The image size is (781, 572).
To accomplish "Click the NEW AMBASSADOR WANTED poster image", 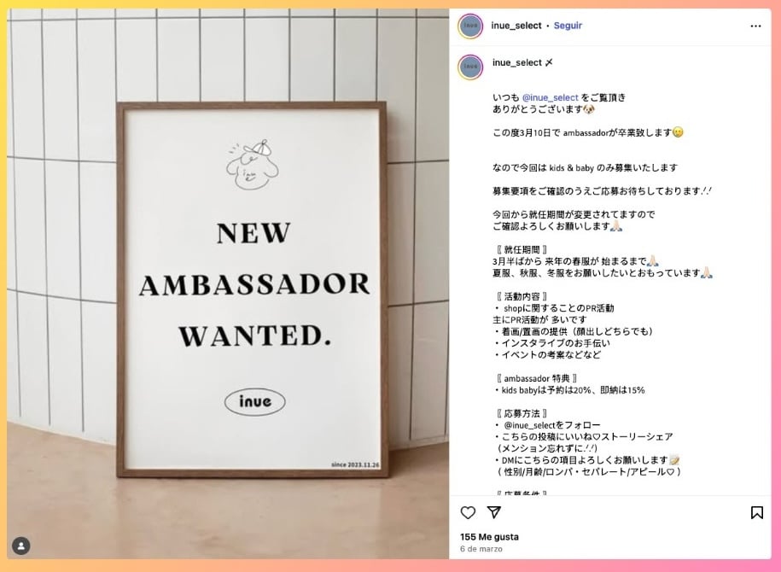I will [x=253, y=290].
